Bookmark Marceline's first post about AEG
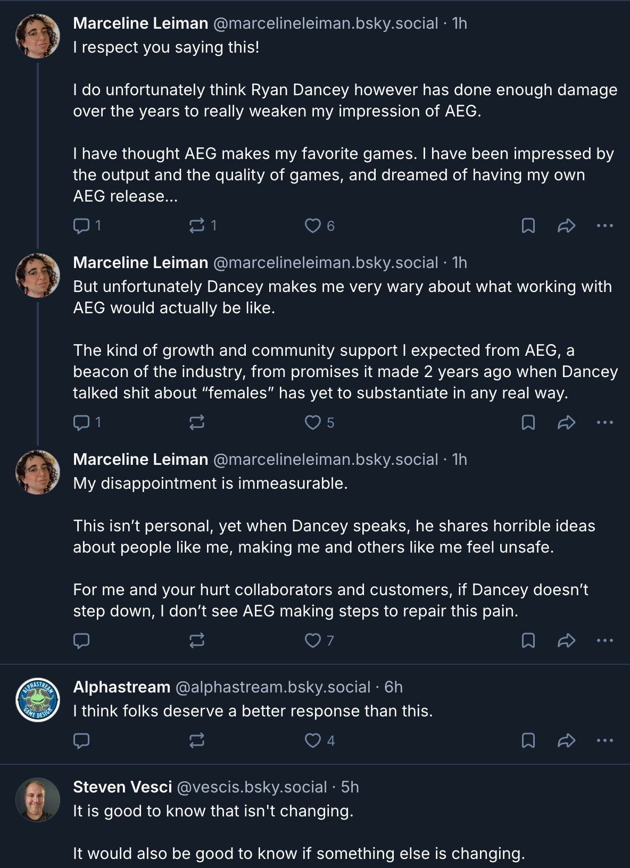 tap(528, 226)
